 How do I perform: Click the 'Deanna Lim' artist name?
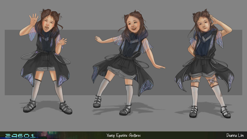[x=235, y=135]
